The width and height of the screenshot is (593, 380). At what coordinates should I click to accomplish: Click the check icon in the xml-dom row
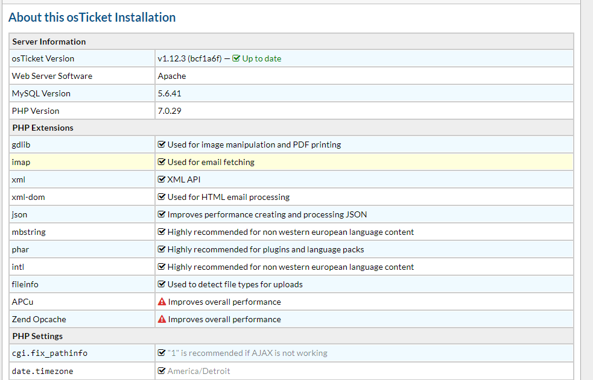pos(162,197)
